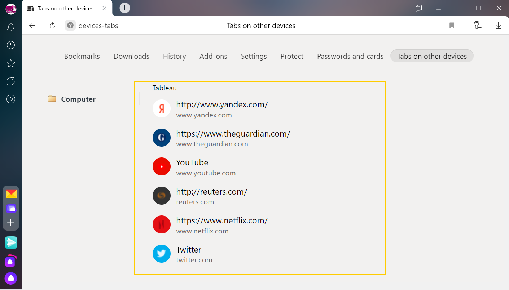Image resolution: width=509 pixels, height=290 pixels.
Task: Switch to the Add-ons section
Action: click(214, 56)
